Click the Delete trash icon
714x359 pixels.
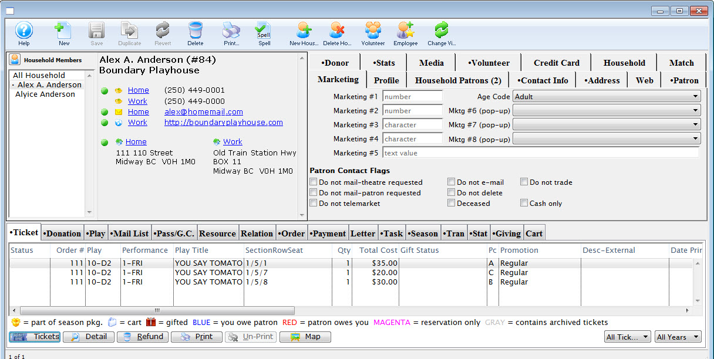point(196,31)
